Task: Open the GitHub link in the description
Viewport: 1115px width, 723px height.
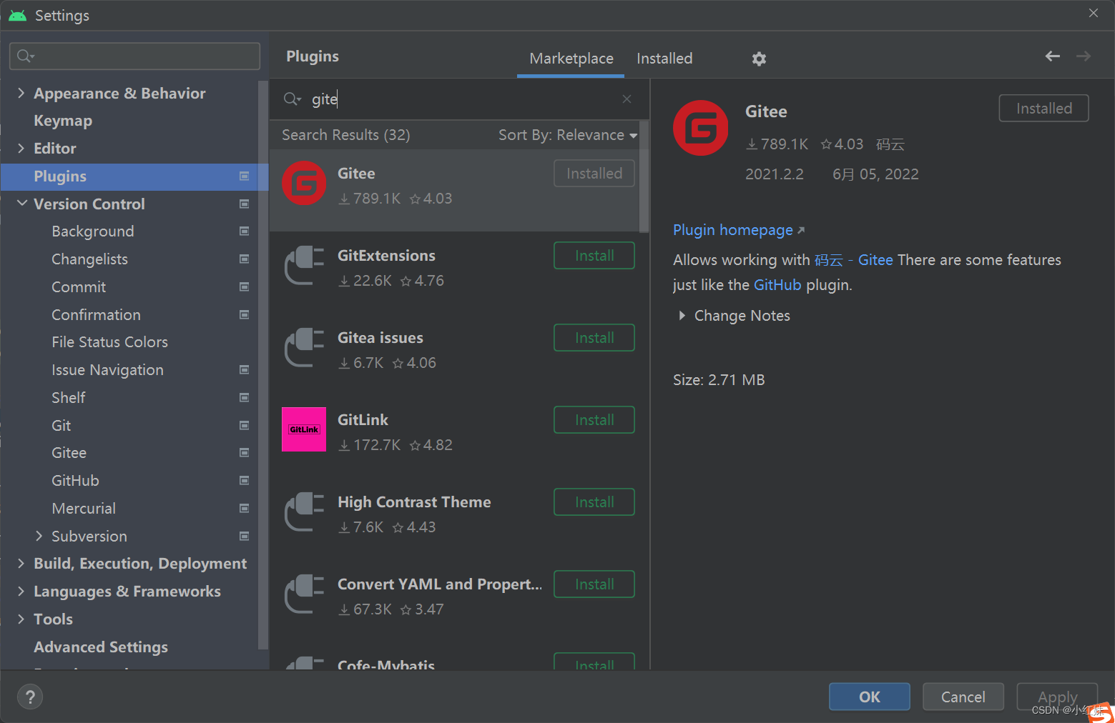Action: point(777,285)
